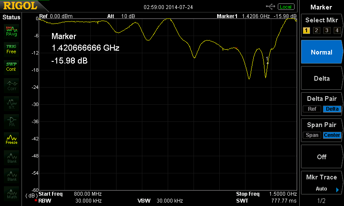This screenshot has height=206, width=344.
Task: Click the S.T. signal track status icon
Action: pyautogui.click(x=12, y=103)
